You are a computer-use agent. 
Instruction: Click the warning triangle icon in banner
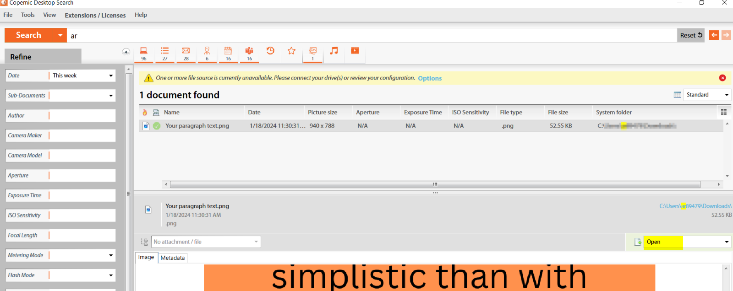148,78
